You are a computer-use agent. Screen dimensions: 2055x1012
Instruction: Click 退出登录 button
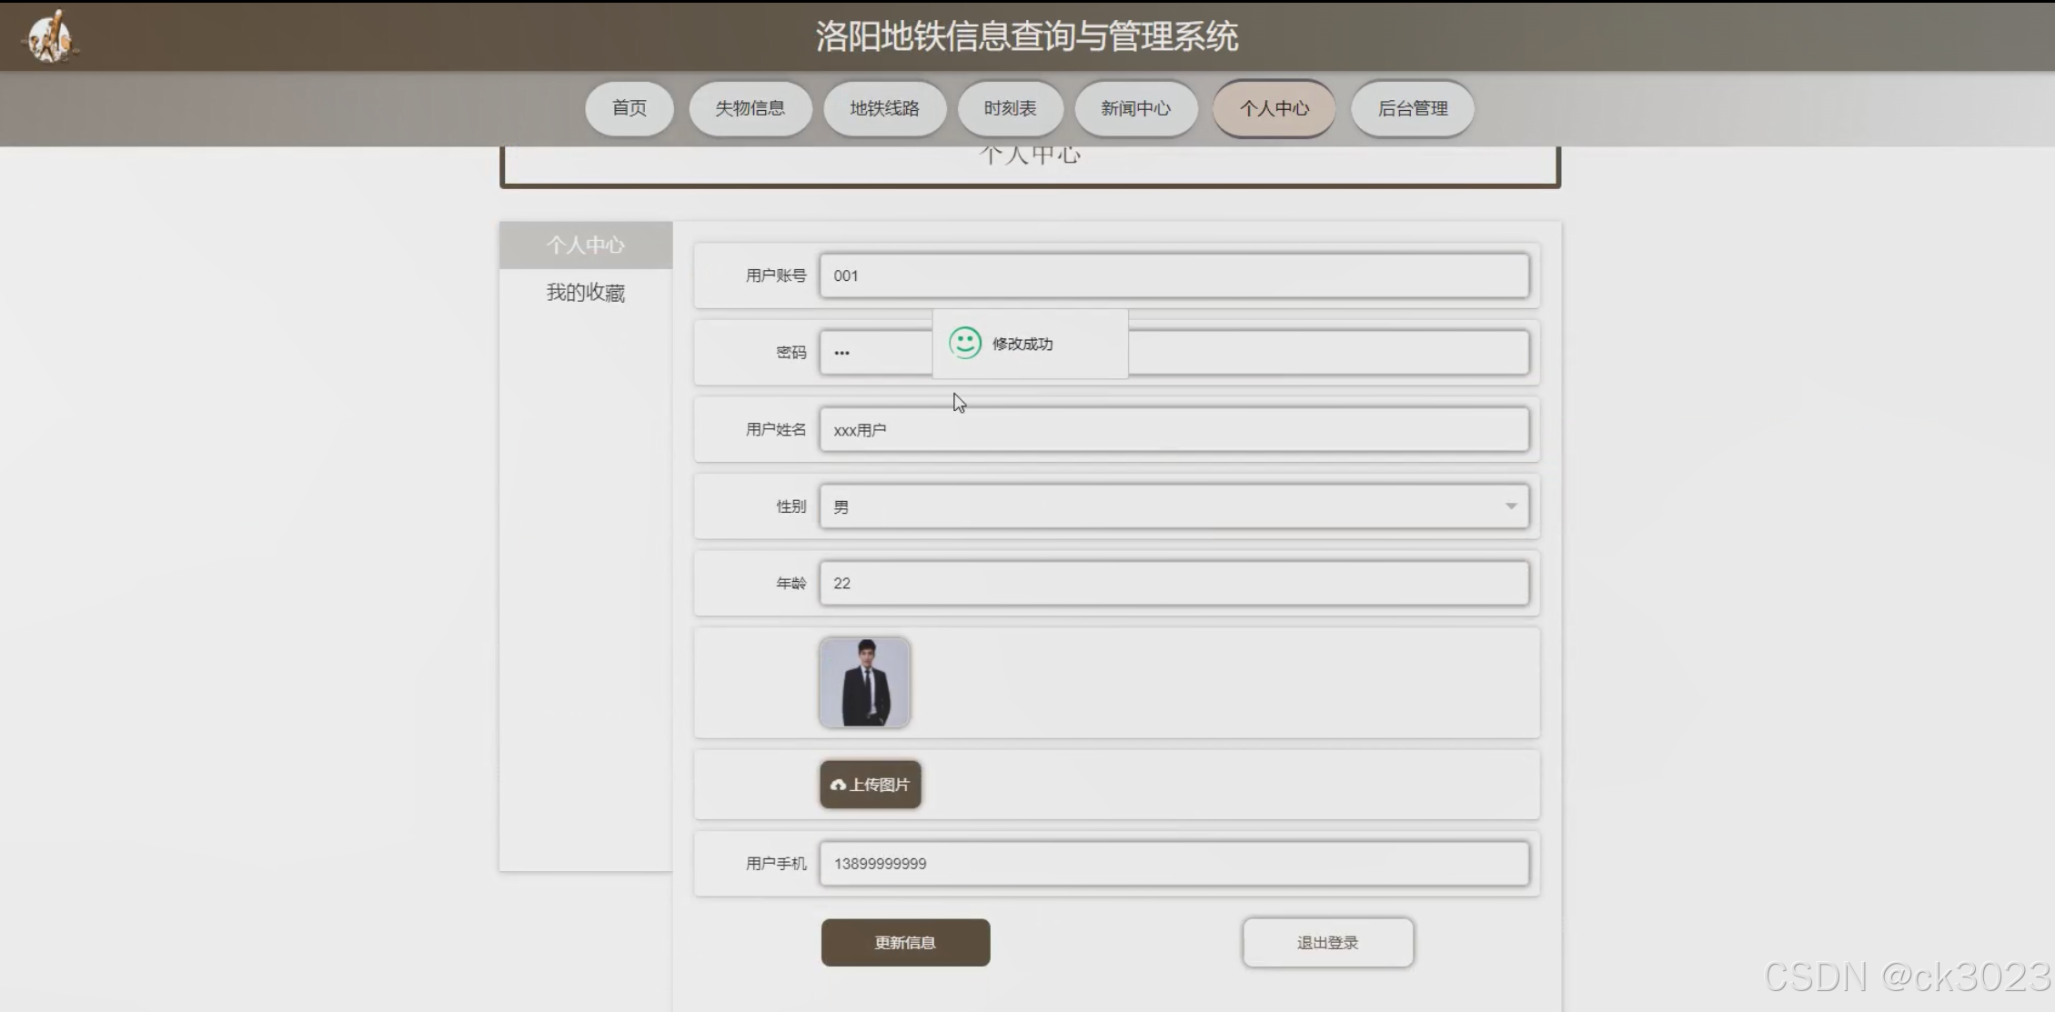1327,942
